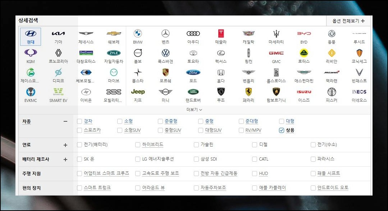
Task: Choose the BYD brand logo
Action: click(x=304, y=33)
